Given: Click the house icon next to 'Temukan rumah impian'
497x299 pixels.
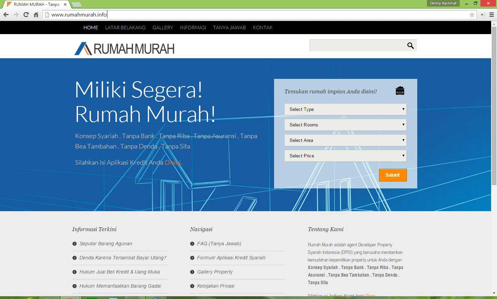Looking at the screenshot, I should tap(400, 90).
